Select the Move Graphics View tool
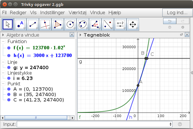The height and width of the screenshot is (129, 193). click(x=133, y=24)
